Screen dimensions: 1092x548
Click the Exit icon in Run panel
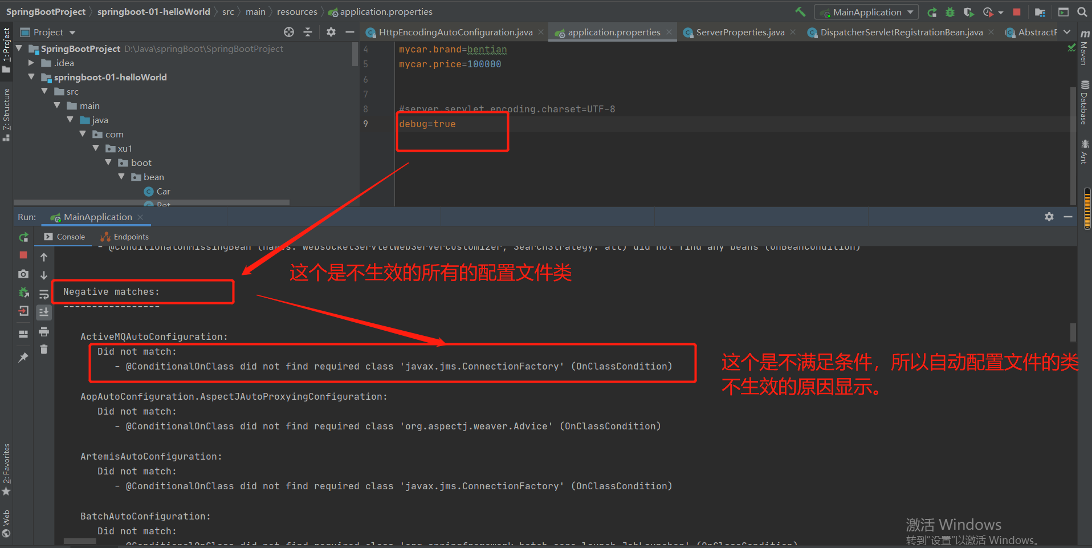click(x=23, y=311)
